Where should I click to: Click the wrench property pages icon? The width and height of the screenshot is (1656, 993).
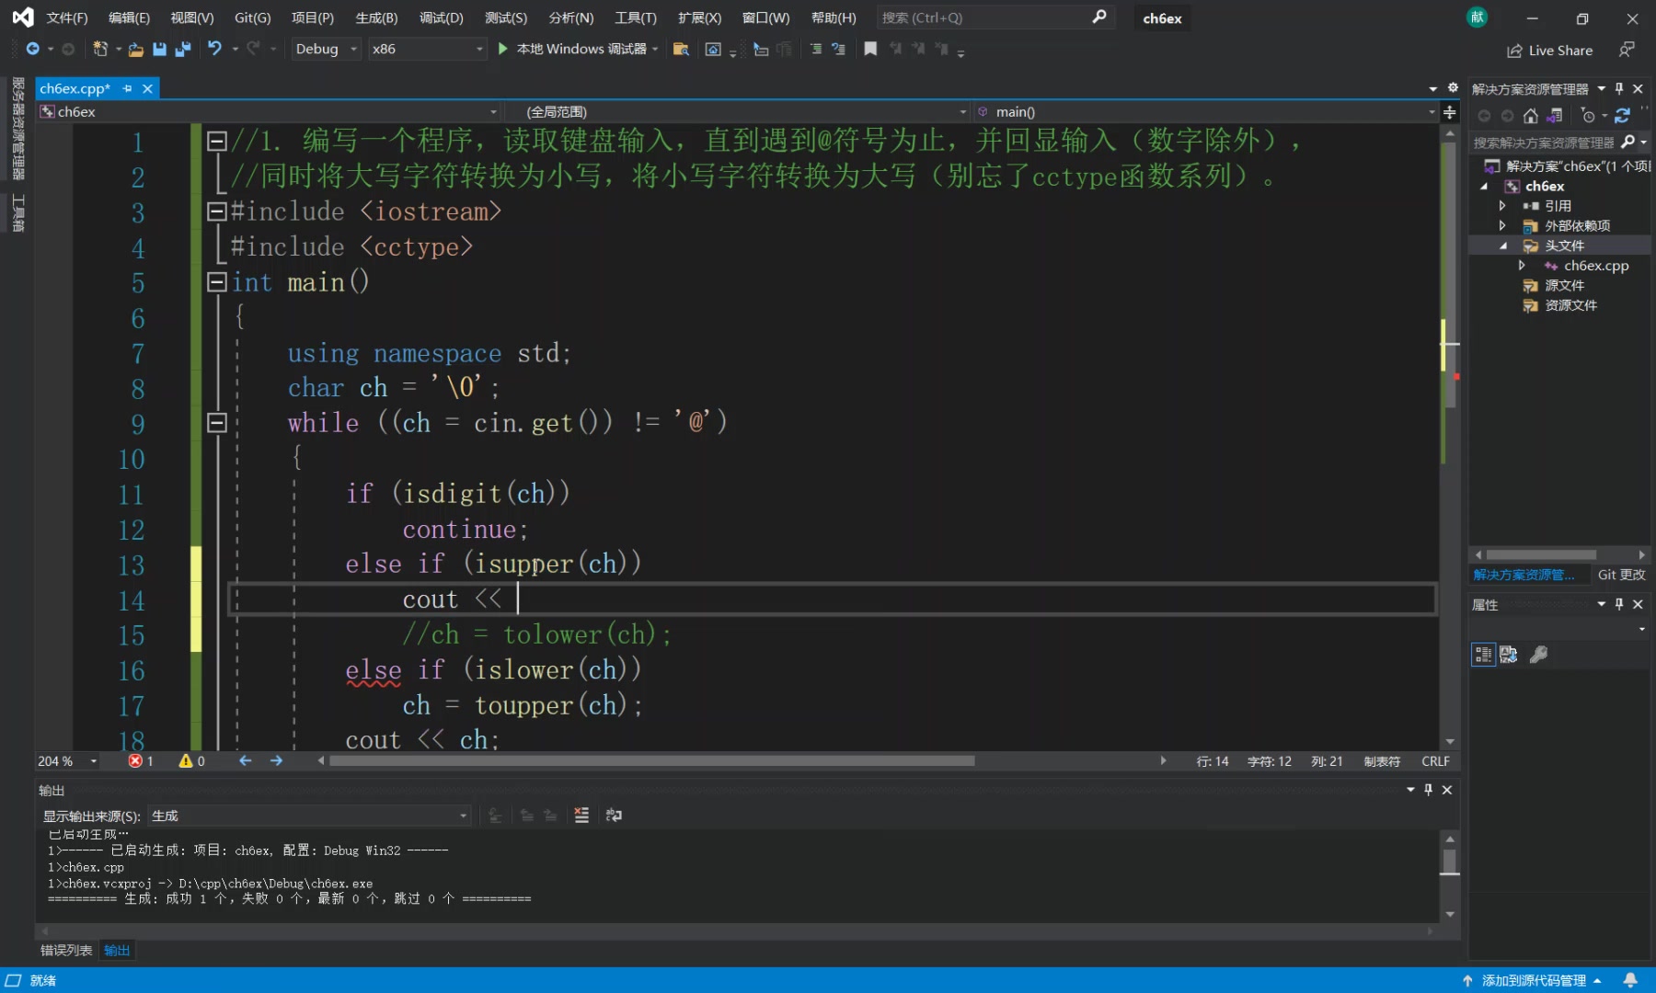pyautogui.click(x=1538, y=654)
